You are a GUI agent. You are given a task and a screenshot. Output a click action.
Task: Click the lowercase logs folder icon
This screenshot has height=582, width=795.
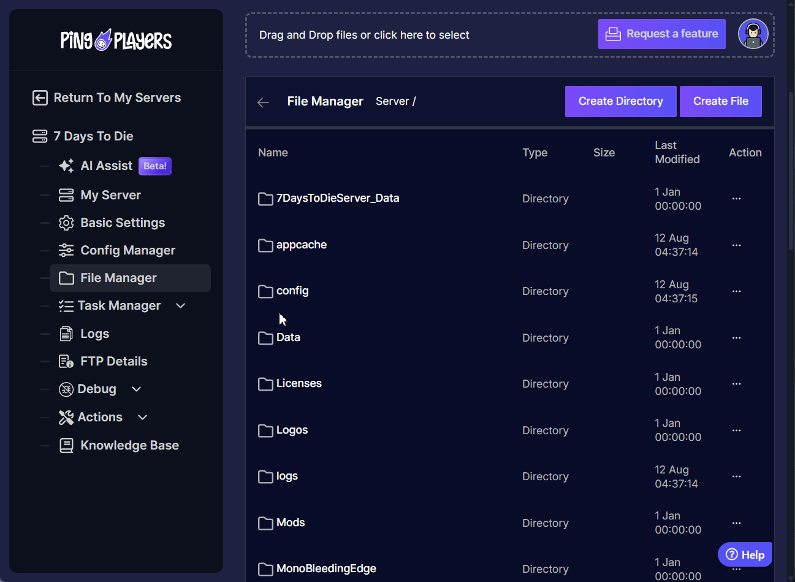[x=265, y=477]
